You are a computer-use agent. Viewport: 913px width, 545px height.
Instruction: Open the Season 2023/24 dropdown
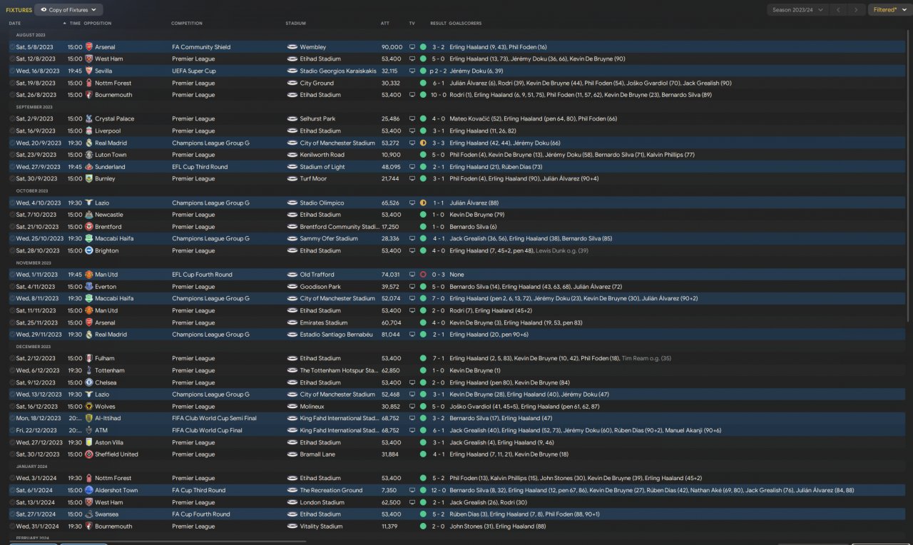coord(799,10)
